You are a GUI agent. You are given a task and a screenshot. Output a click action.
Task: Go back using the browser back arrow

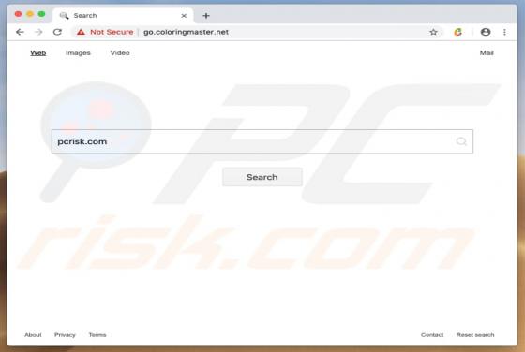click(x=20, y=32)
